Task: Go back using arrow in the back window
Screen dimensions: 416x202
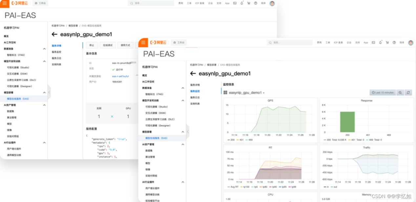Action: [54, 34]
